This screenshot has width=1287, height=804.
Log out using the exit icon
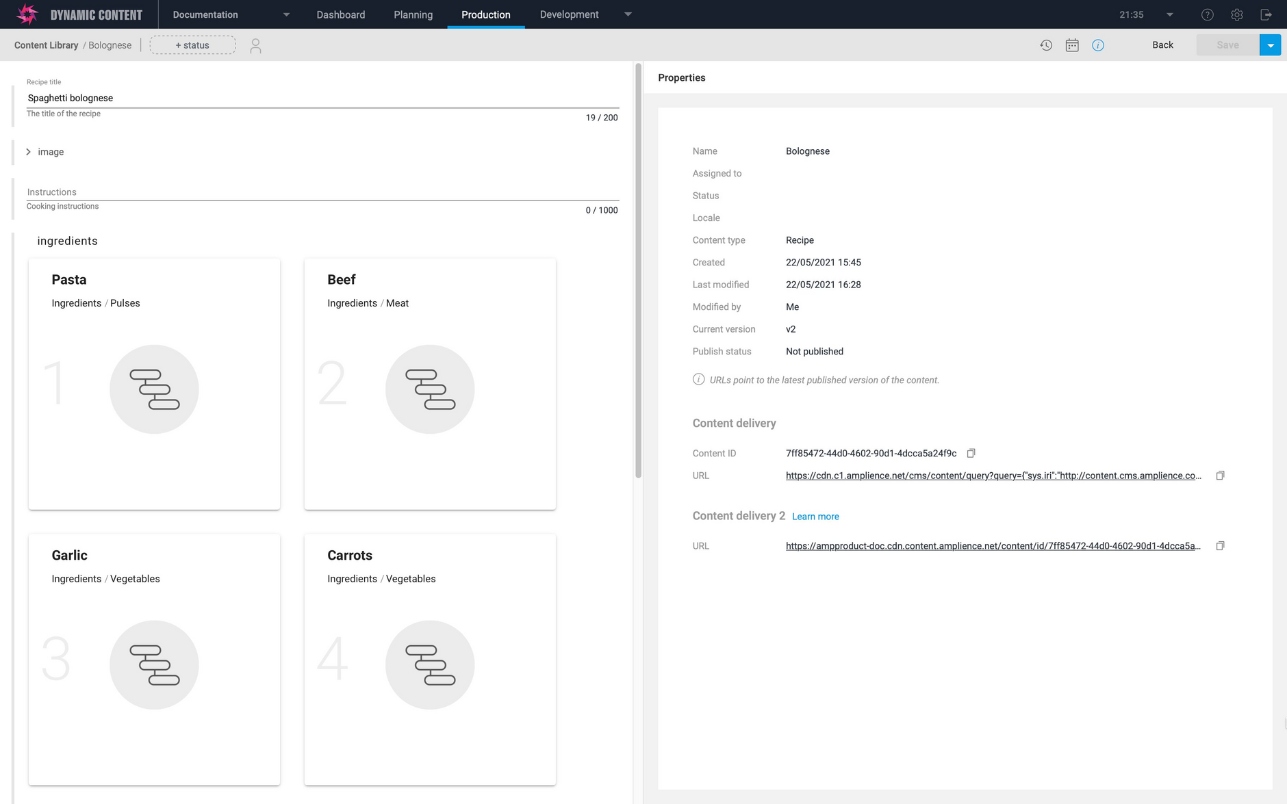(1266, 14)
